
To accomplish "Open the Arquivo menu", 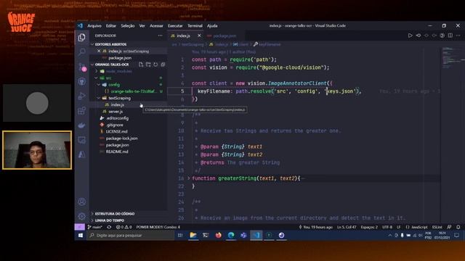I will pyautogui.click(x=94, y=26).
